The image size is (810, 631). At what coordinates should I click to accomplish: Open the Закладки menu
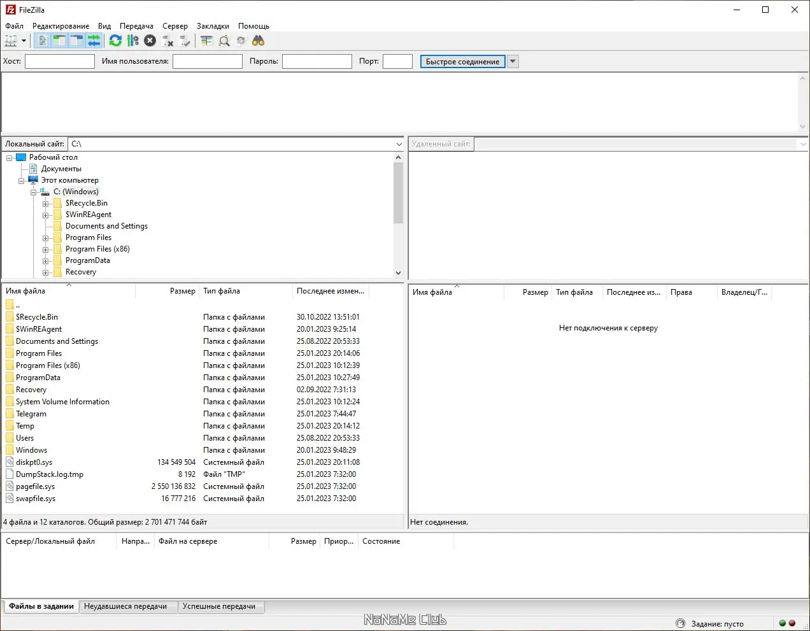coord(213,26)
